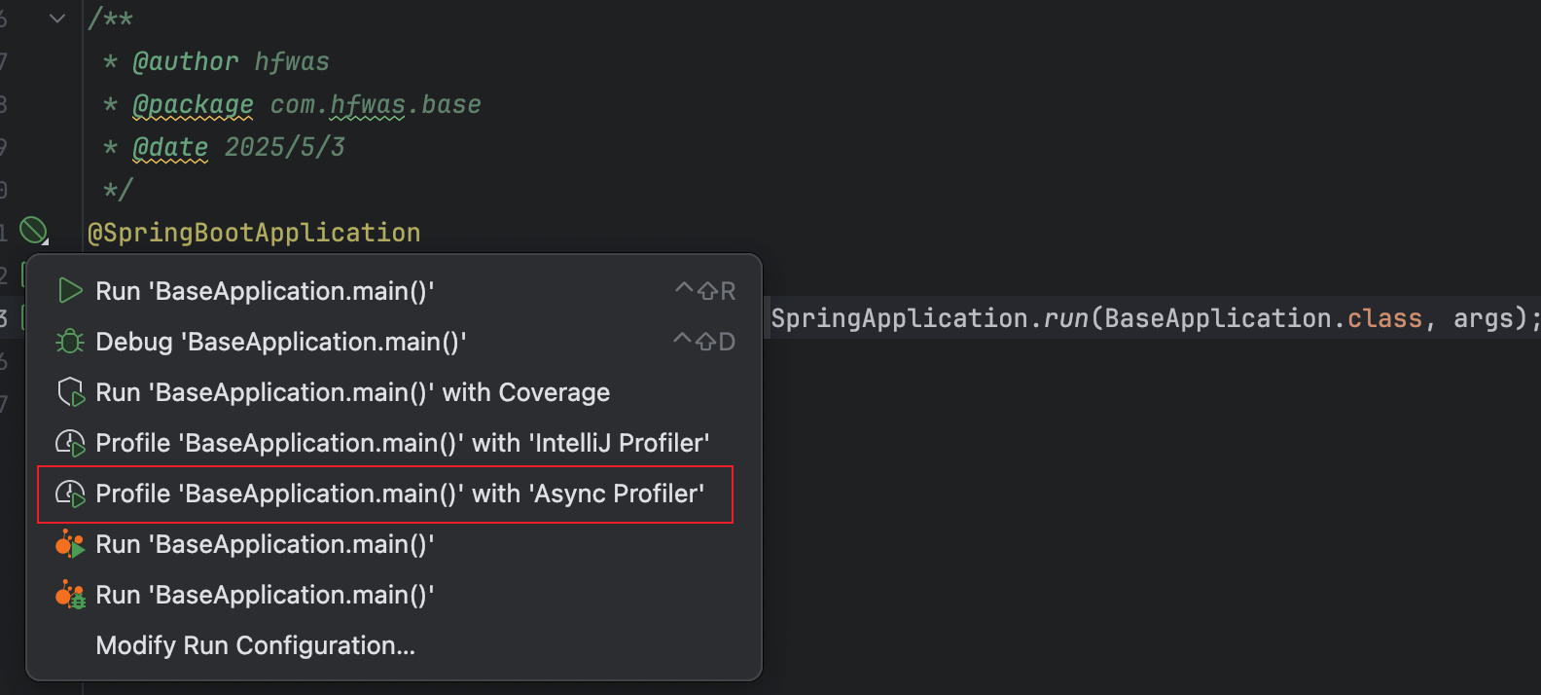Click the green Debug bug icon
This screenshot has height=695, width=1541.
(x=70, y=342)
